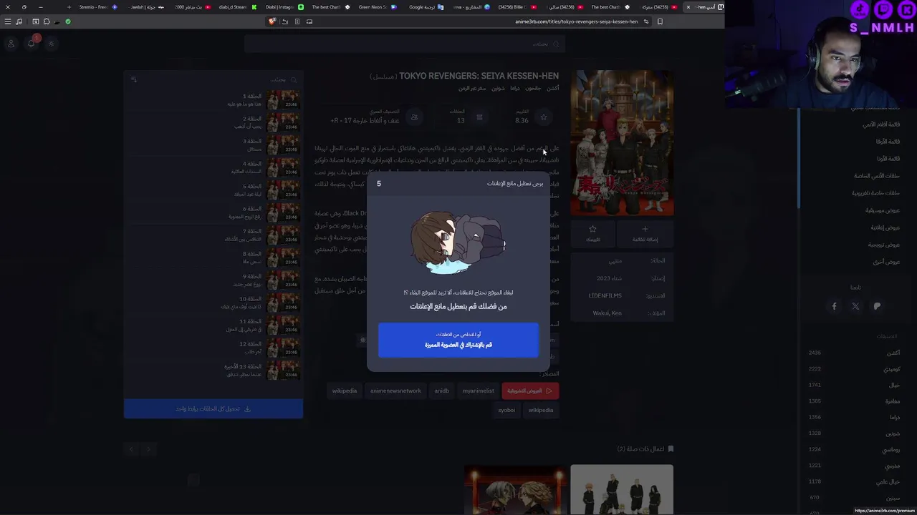
Task: Switch to the Google ترجمة browser tab
Action: tap(426, 7)
